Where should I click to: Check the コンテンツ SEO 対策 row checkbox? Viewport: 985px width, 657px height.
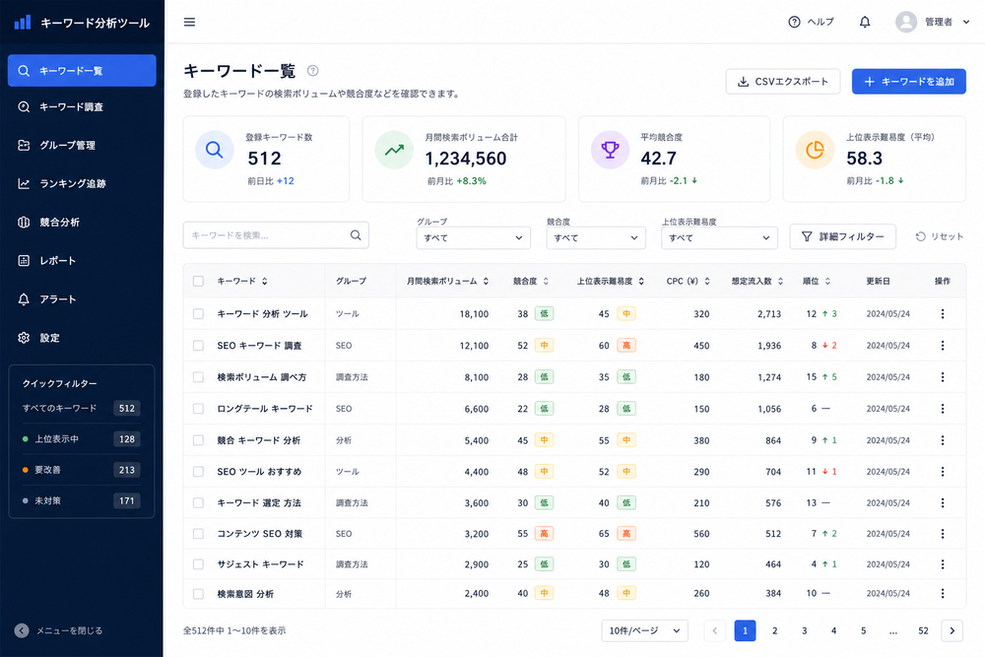click(x=198, y=533)
